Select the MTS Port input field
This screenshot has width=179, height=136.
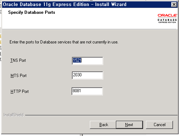point(87,75)
